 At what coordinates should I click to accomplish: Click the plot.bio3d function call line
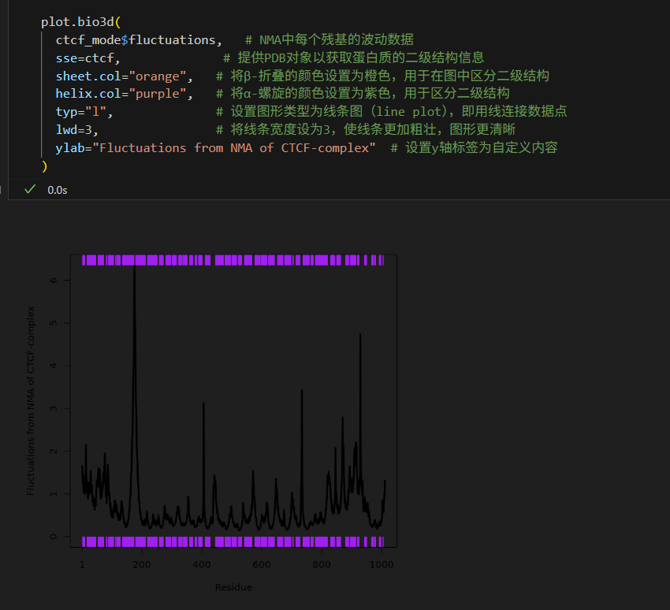[80, 22]
